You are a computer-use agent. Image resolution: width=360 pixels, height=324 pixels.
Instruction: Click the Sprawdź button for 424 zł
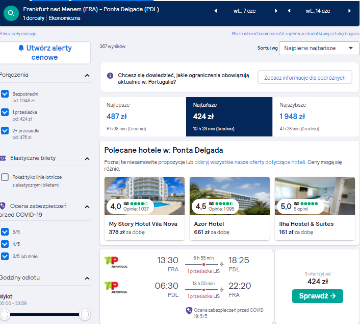(318, 296)
